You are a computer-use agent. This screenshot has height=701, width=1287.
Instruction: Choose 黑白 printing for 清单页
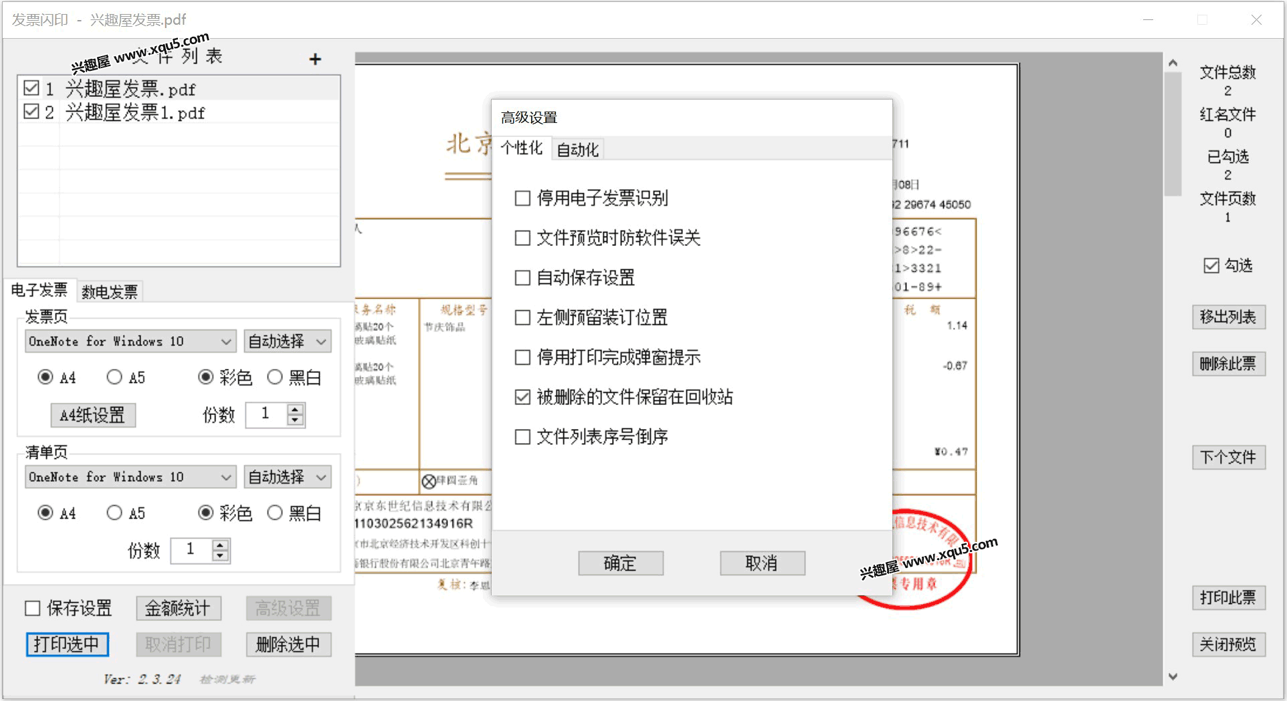[275, 513]
